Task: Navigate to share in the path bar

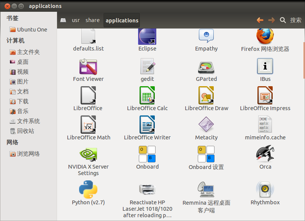Action: tap(92, 20)
